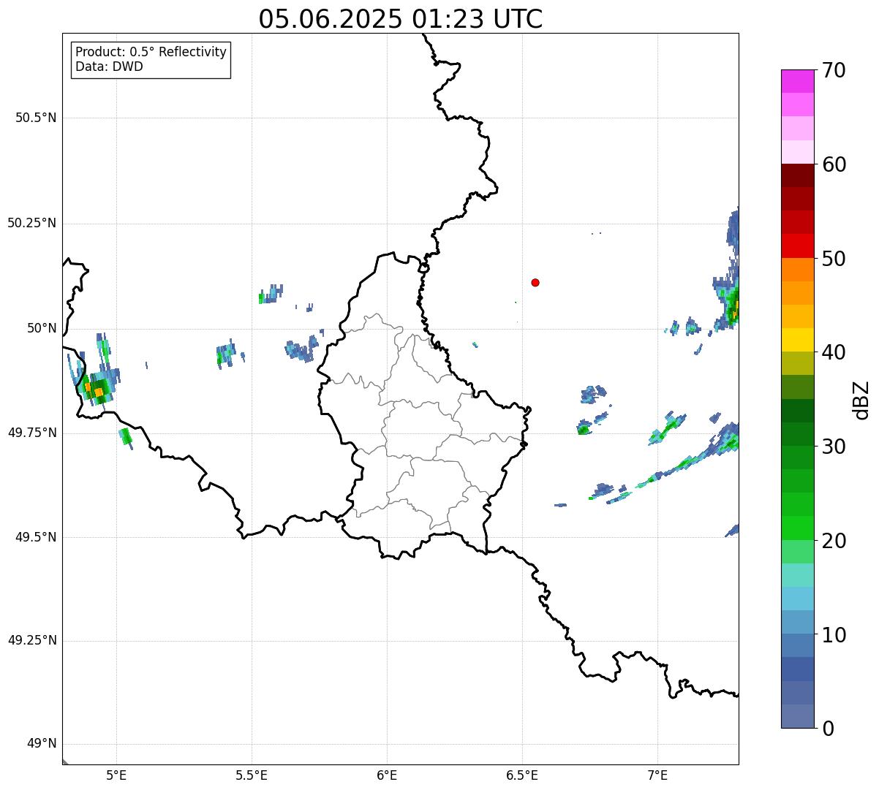Click the 'Data: DWD' text
Viewport: 879px width, 790px height.
point(109,67)
